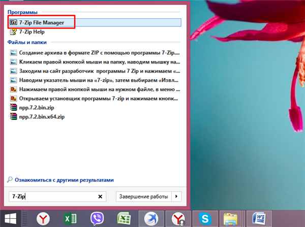Click the icon beside 'Нажимаем правой кнопкой'
The image size is (305, 227).
[x=13, y=89]
